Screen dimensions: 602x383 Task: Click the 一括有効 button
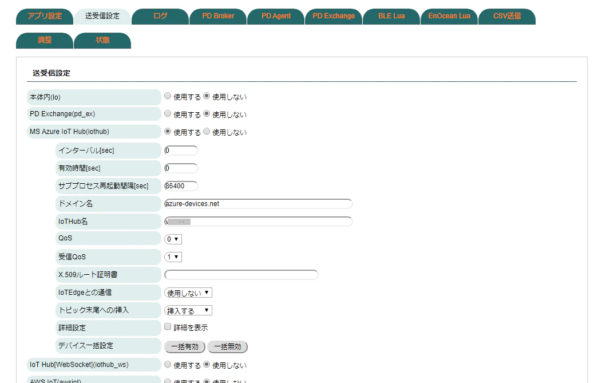point(185,347)
